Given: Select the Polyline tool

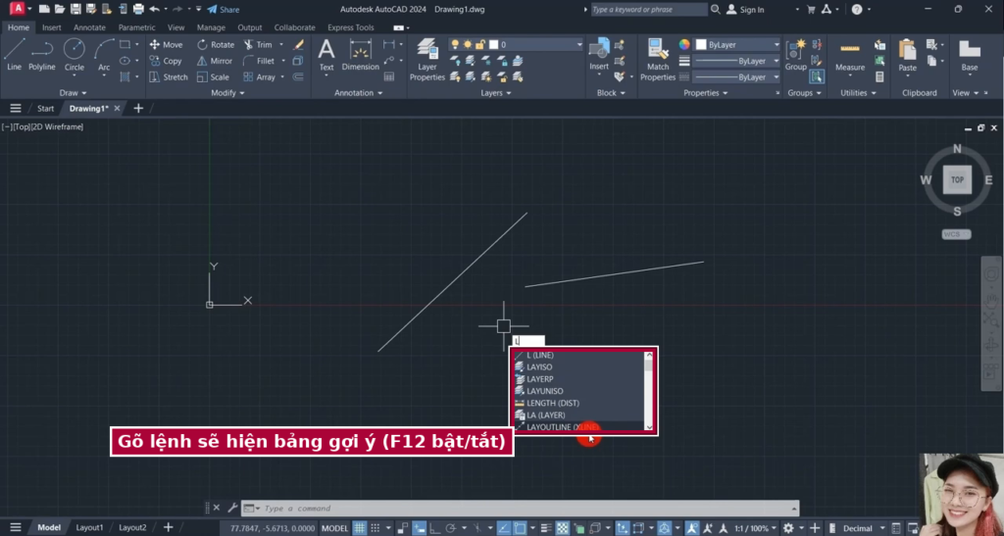Looking at the screenshot, I should pos(41,54).
